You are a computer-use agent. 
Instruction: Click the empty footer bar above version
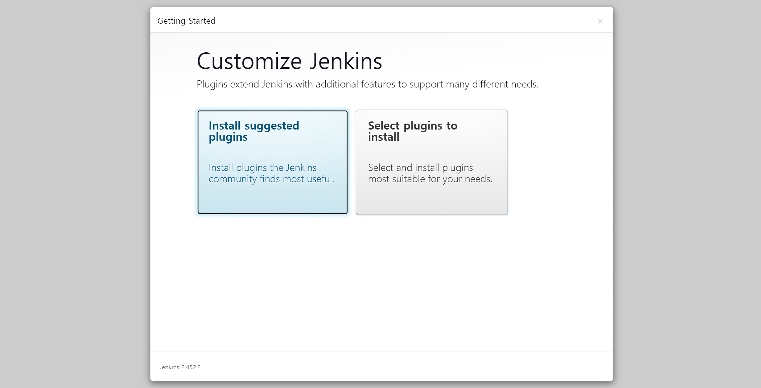[x=381, y=346]
